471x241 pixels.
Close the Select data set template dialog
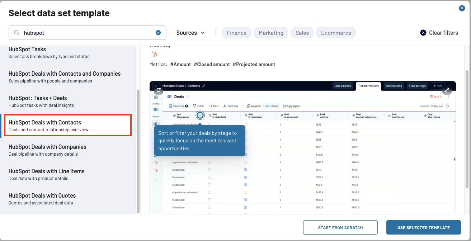click(462, 8)
